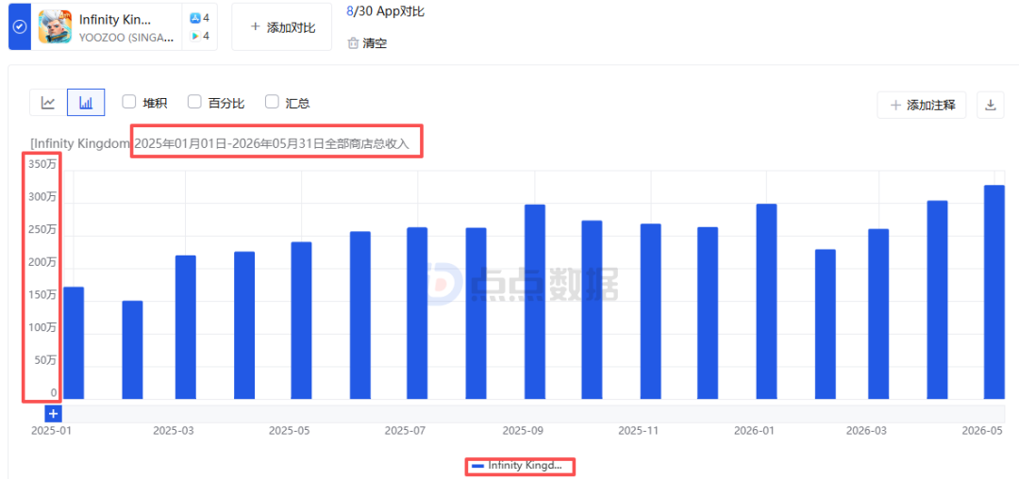Enable the 汇总 checkbox
Viewport: 1019px width, 479px height.
(x=272, y=102)
